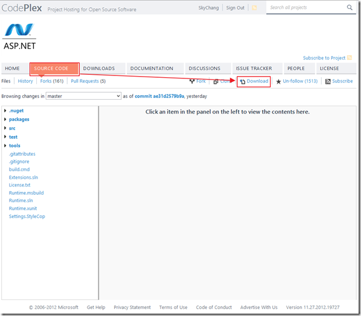Open Extensions.sln file

pos(23,178)
